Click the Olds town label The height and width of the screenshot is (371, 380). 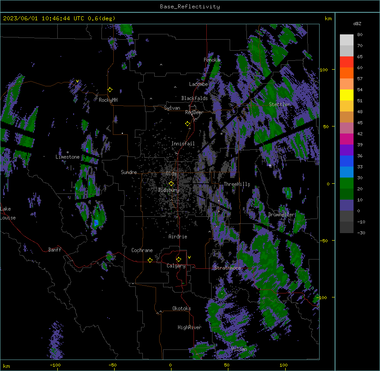pyautogui.click(x=171, y=174)
